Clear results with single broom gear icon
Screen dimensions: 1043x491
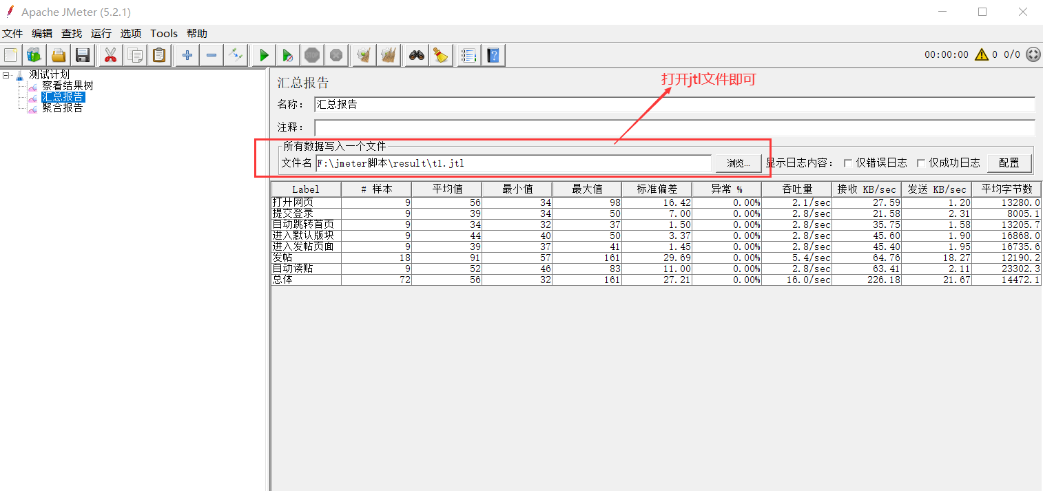coord(364,55)
